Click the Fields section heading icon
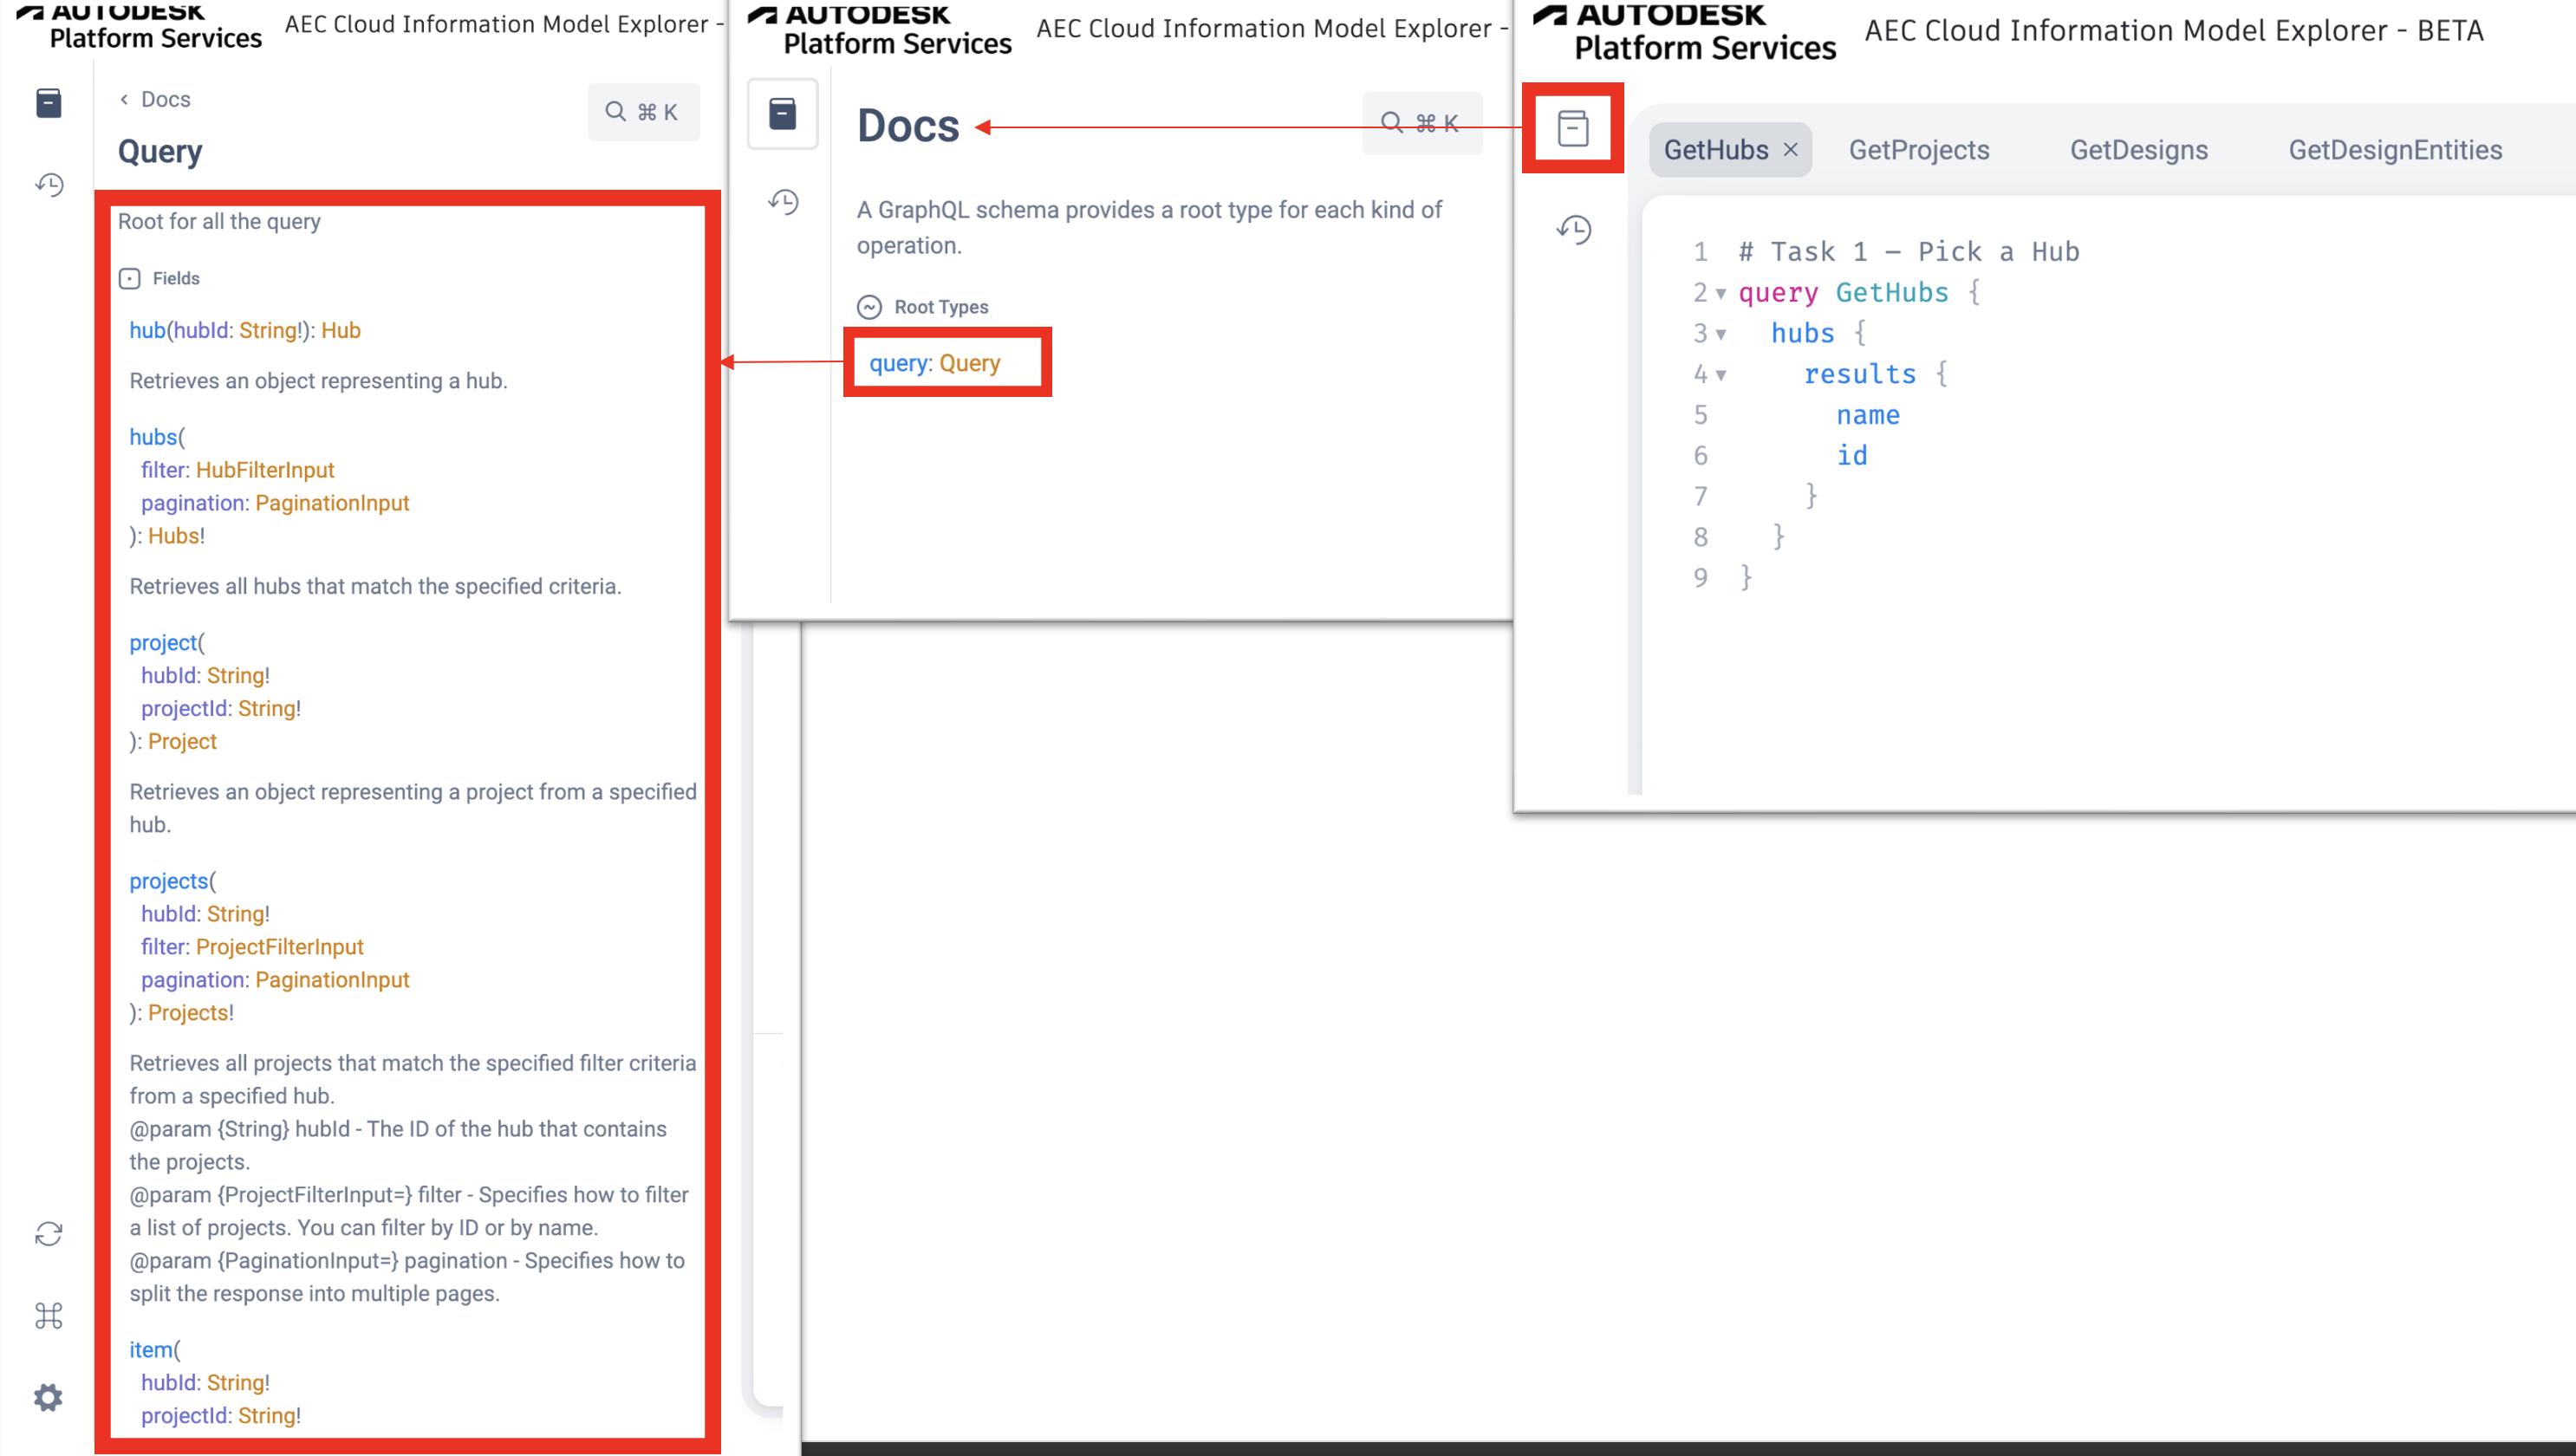The image size is (2576, 1456). click(129, 278)
